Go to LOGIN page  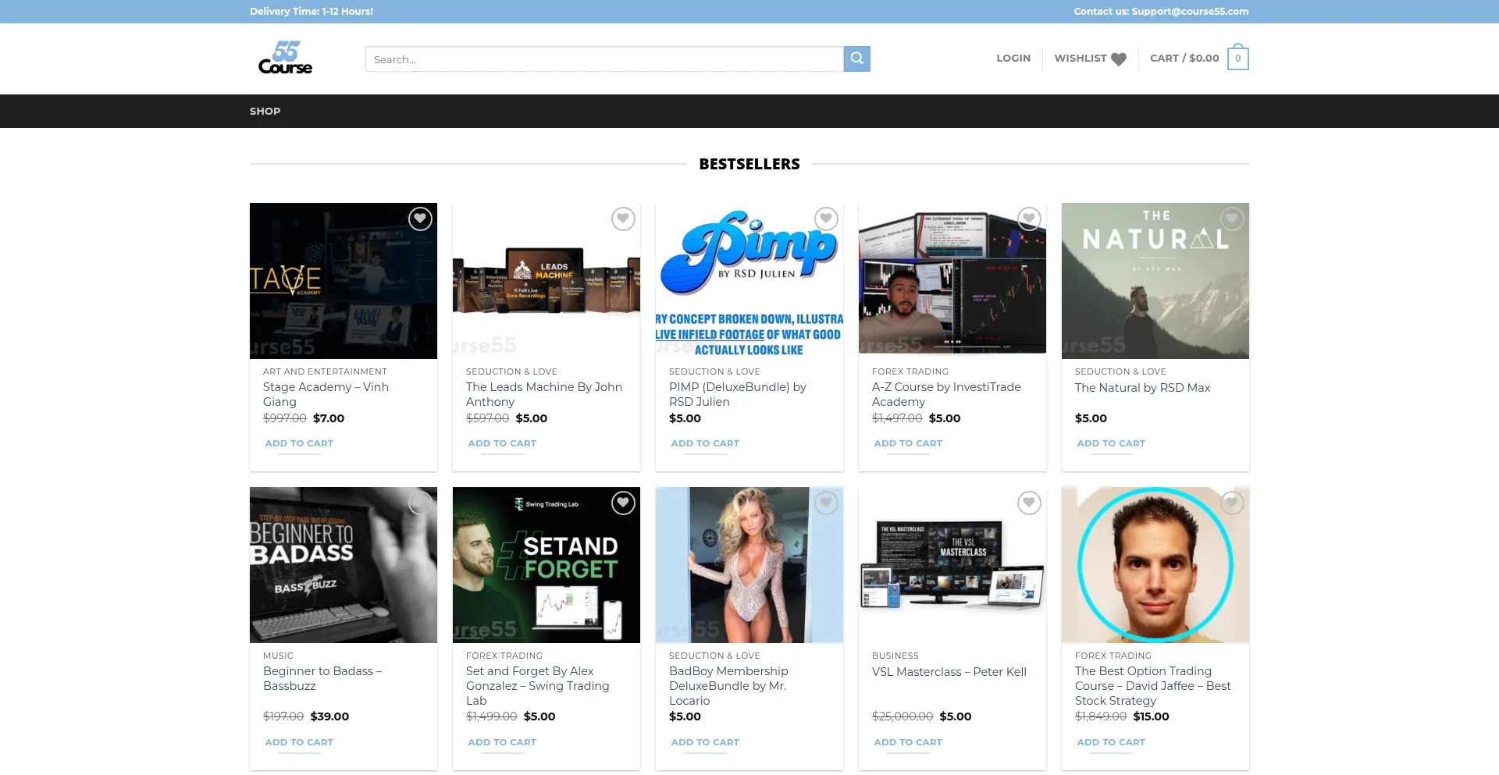click(x=1013, y=58)
